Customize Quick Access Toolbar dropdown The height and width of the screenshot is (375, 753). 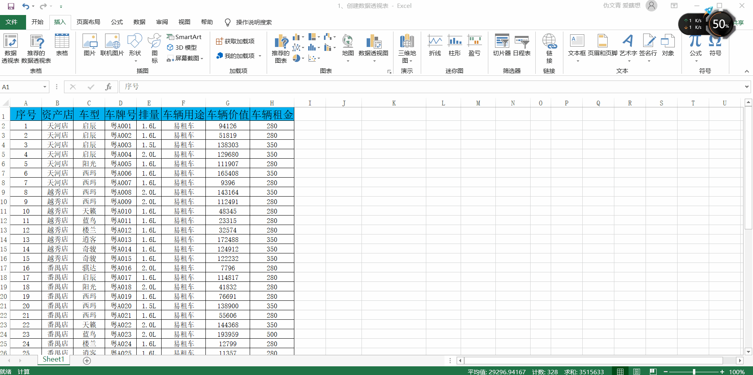coord(61,6)
